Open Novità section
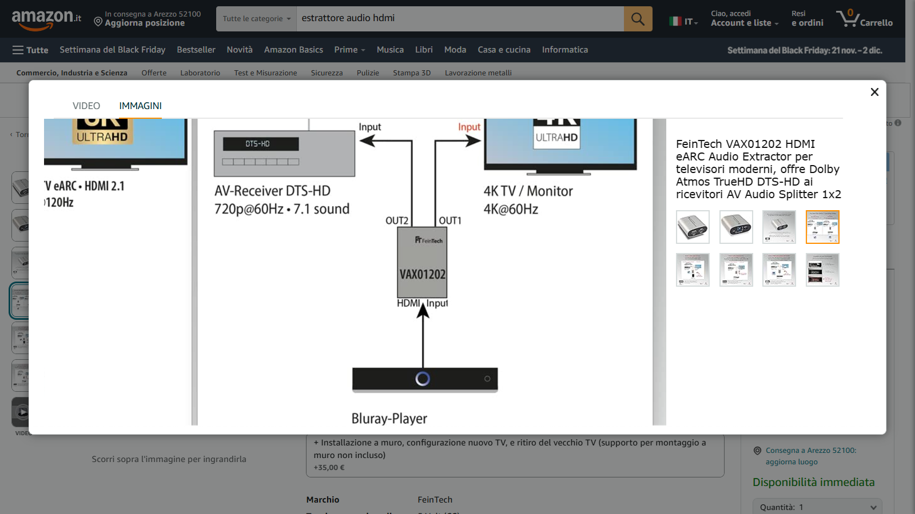The height and width of the screenshot is (514, 915). 240,50
